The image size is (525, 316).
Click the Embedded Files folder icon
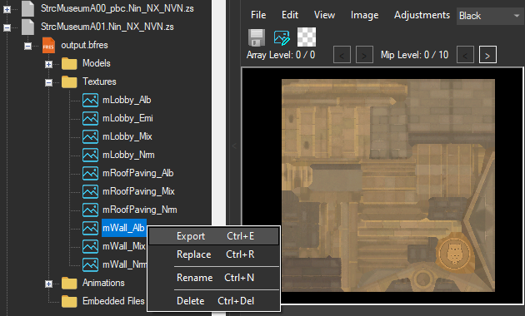tap(69, 301)
